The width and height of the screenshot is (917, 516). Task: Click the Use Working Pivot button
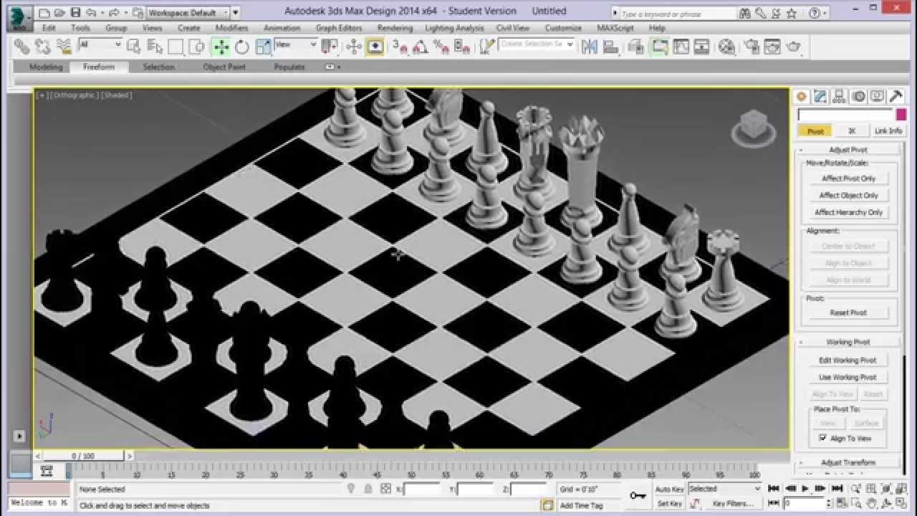[848, 377]
